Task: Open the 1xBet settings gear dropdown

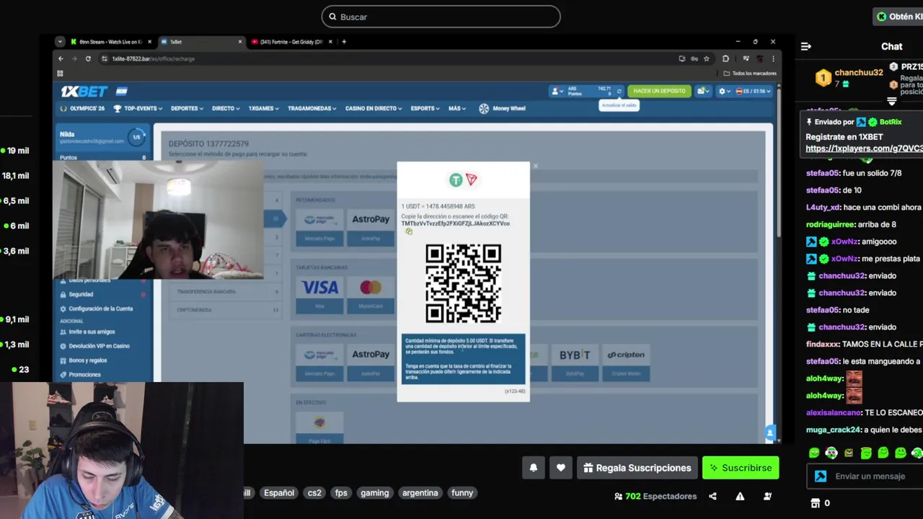Action: tap(723, 92)
